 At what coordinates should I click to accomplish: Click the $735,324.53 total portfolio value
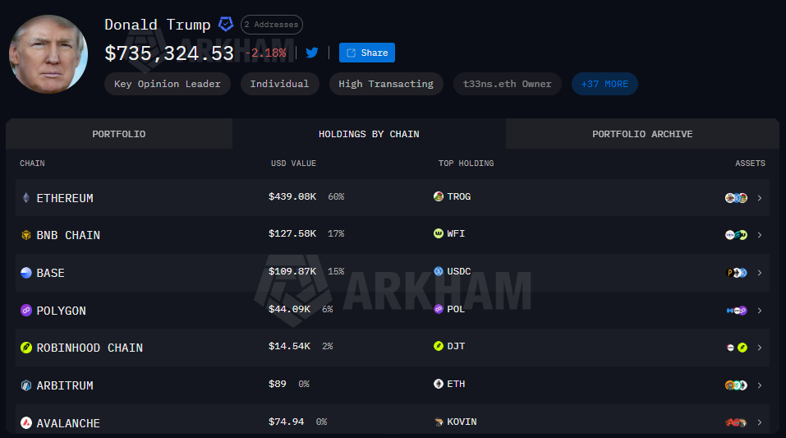pyautogui.click(x=169, y=53)
